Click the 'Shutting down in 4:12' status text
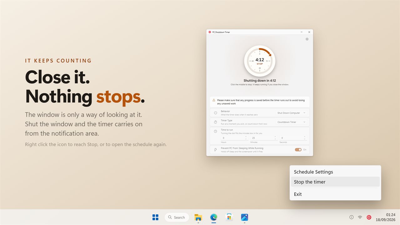Screen dimensions: 400x225 pos(260,81)
